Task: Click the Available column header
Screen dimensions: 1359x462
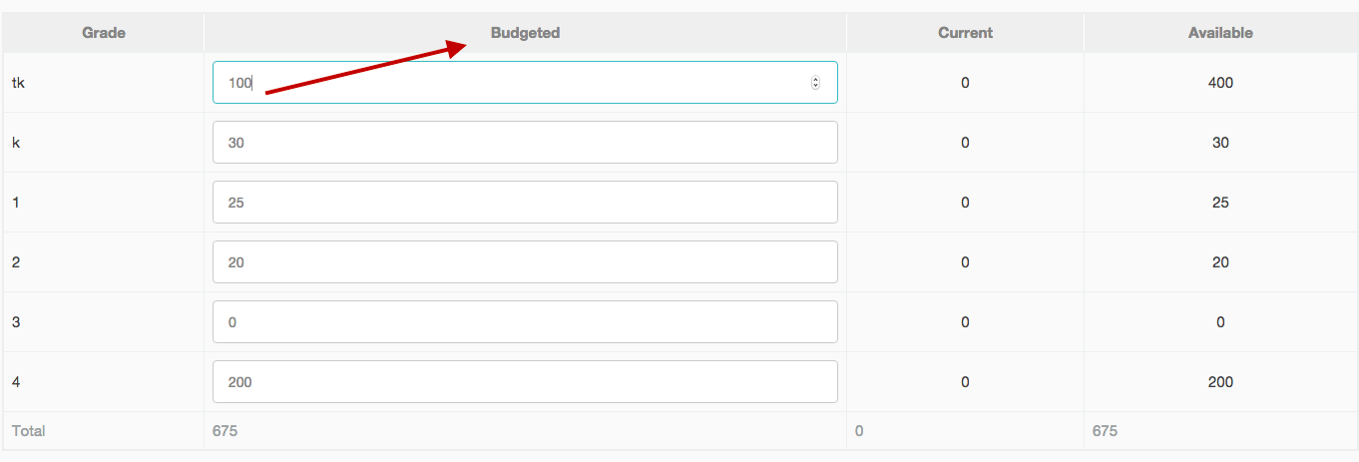Action: [x=1220, y=33]
